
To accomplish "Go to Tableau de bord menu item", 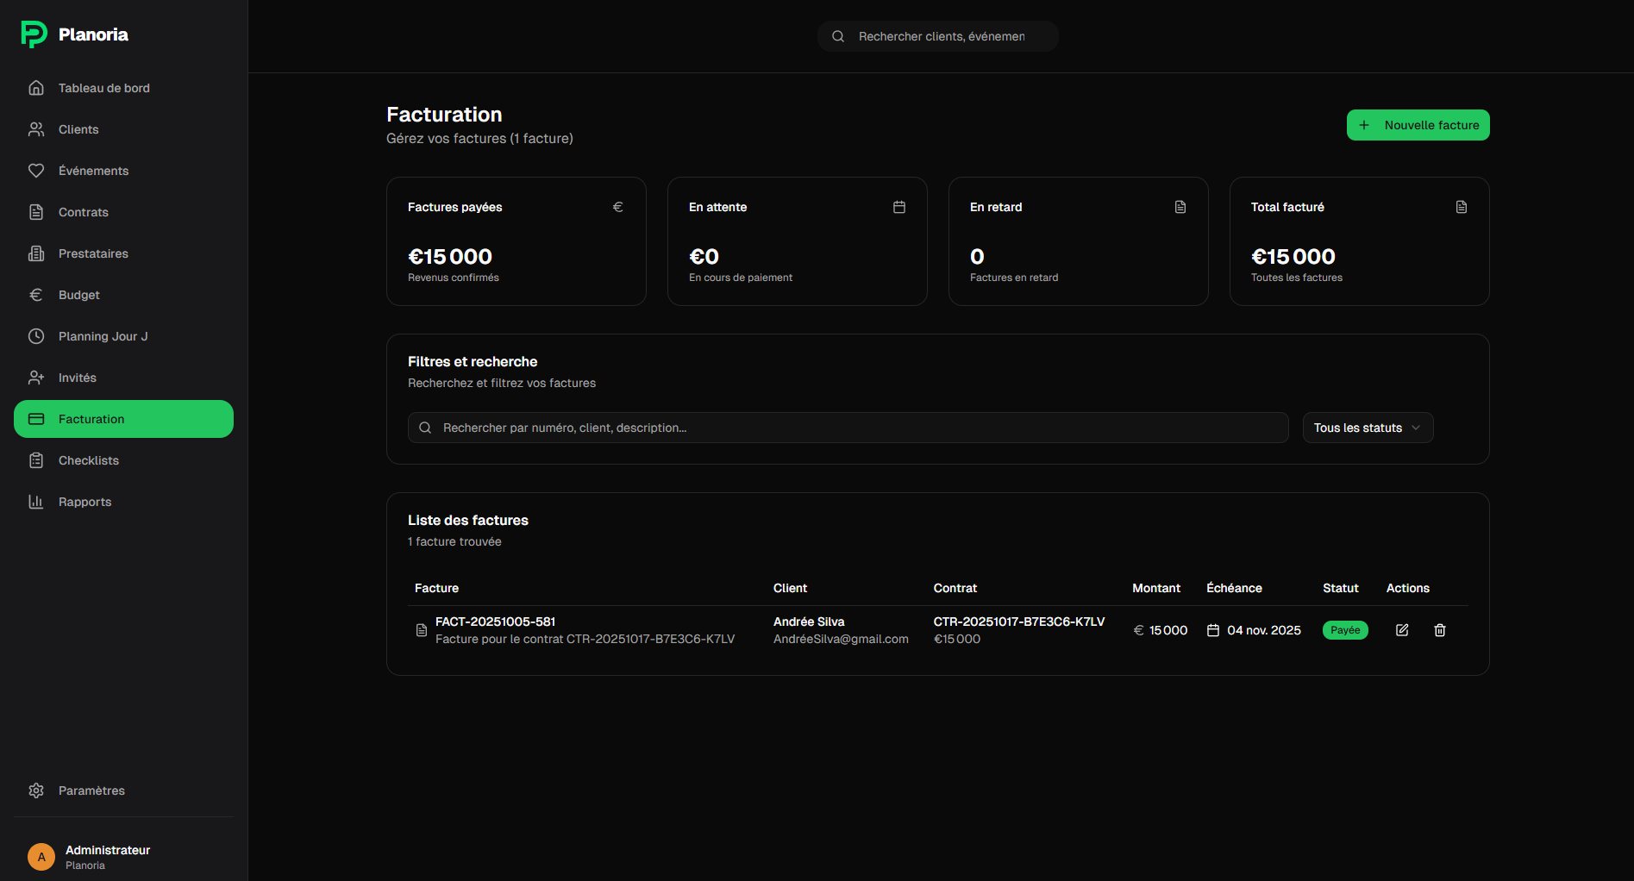I will pyautogui.click(x=123, y=88).
